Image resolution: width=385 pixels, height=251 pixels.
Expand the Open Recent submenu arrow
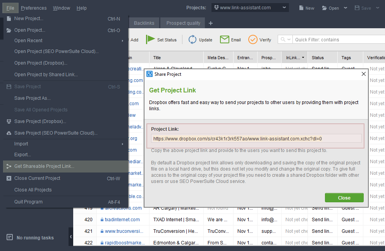(x=122, y=41)
